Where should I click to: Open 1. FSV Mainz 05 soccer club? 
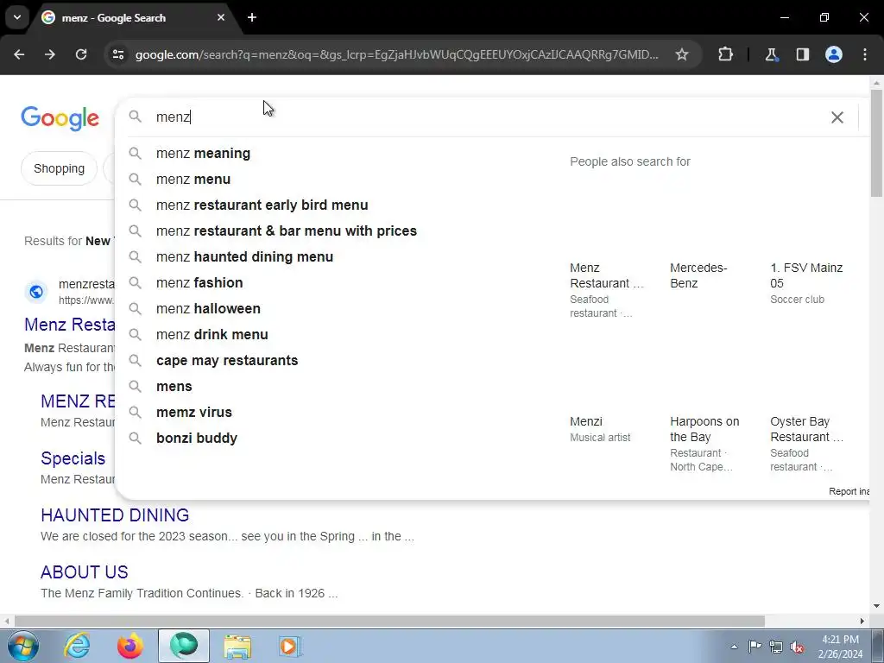[806, 283]
